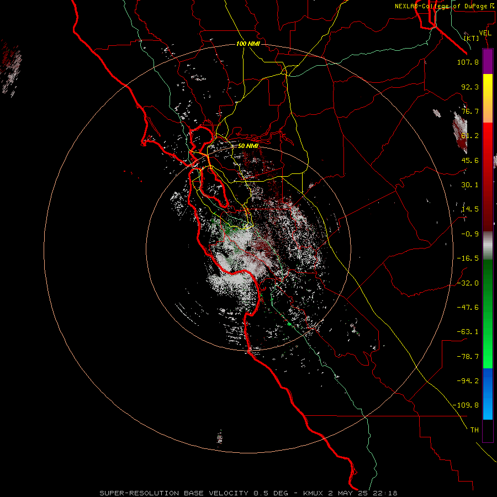
Task: Click the -32.0 velocity scale value
Action: [468, 283]
